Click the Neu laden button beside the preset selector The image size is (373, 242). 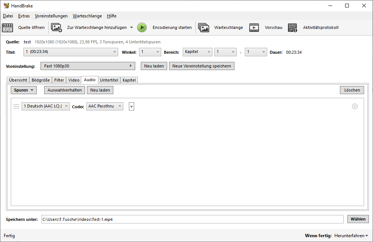[x=154, y=66]
